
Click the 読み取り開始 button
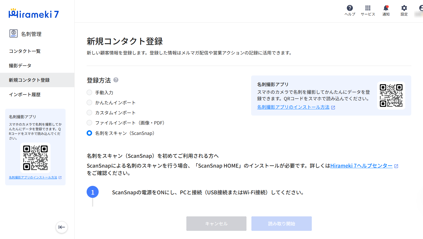281,223
